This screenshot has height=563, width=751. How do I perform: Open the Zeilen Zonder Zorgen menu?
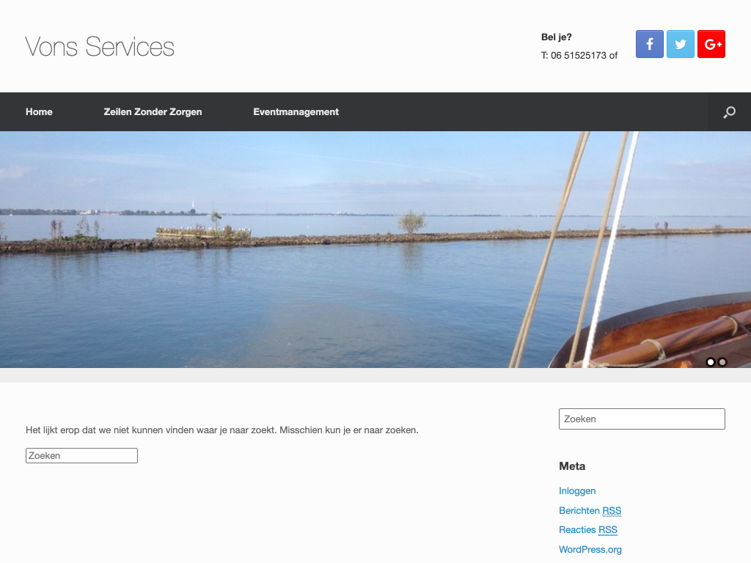tap(153, 112)
